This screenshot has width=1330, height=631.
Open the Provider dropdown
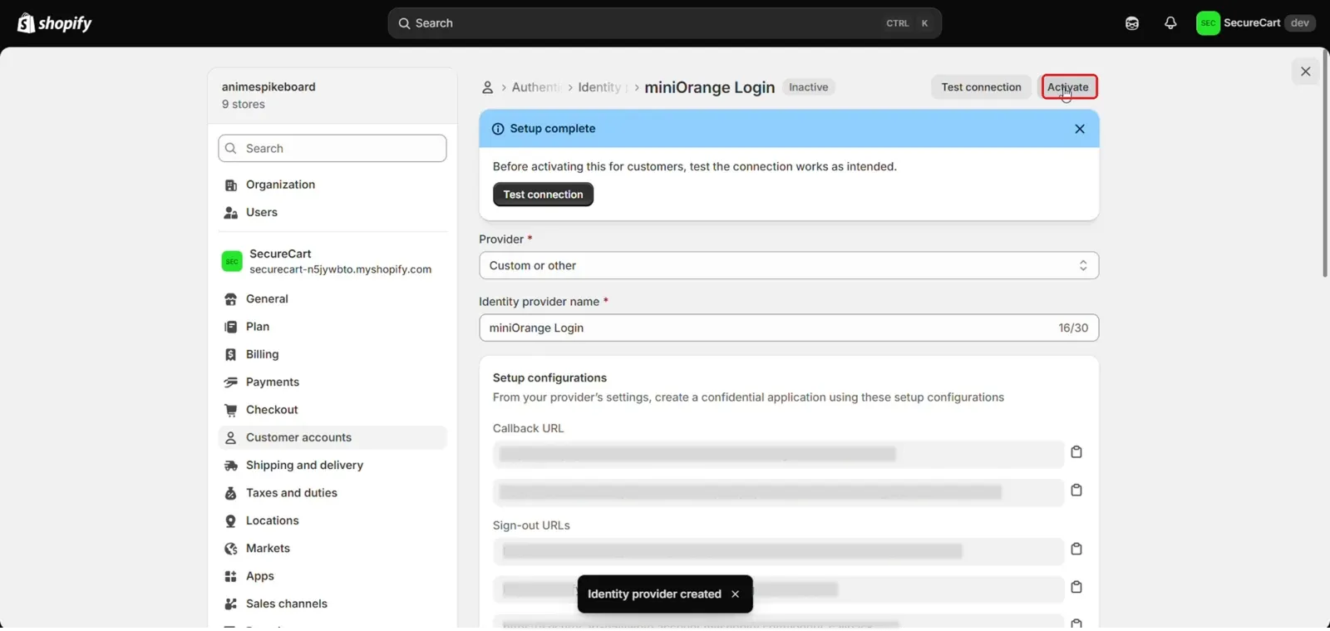(789, 266)
